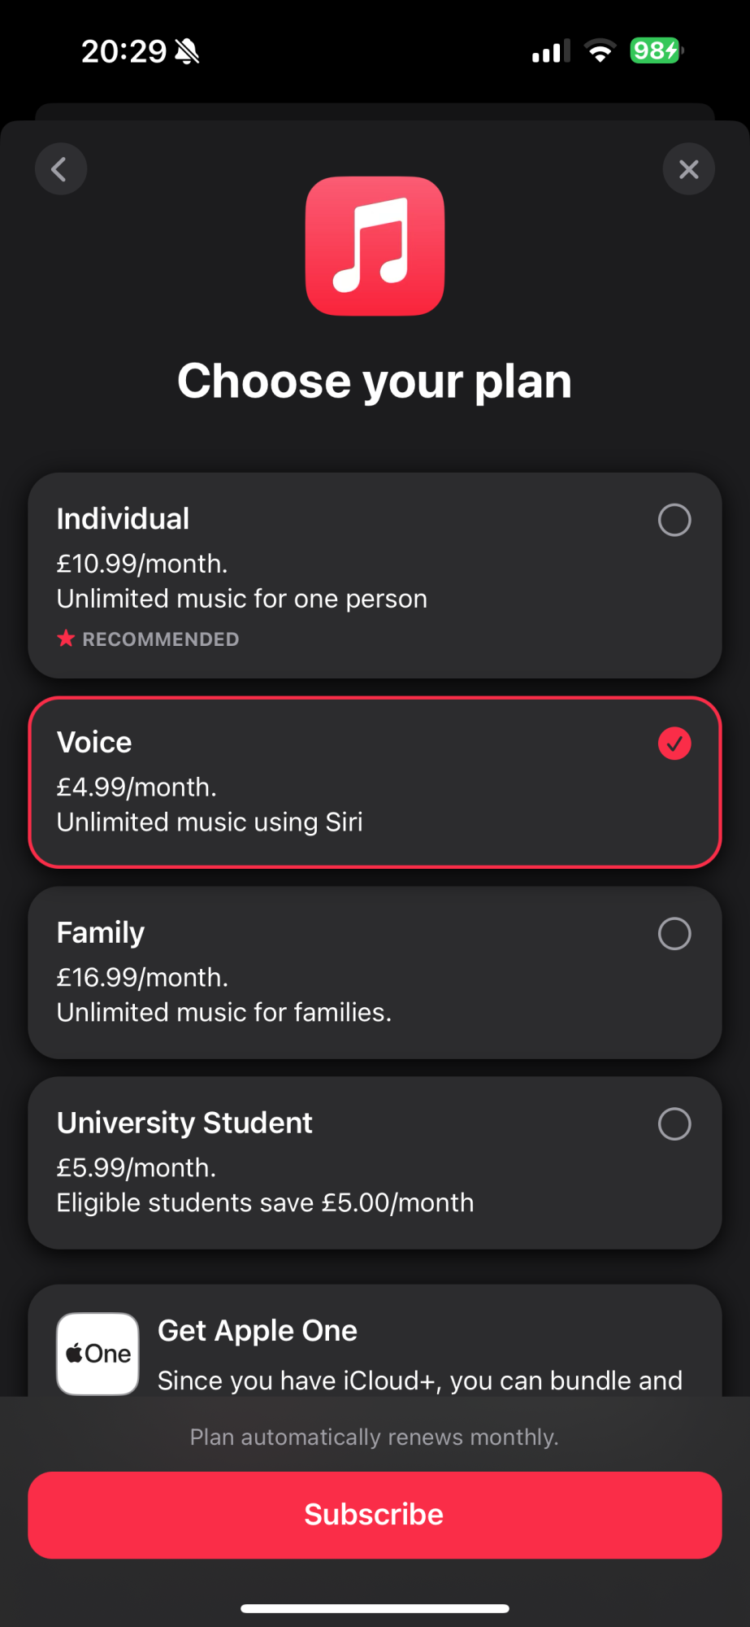Select the Individual plan radio button
Viewport: 750px width, 1627px height.
[674, 520]
